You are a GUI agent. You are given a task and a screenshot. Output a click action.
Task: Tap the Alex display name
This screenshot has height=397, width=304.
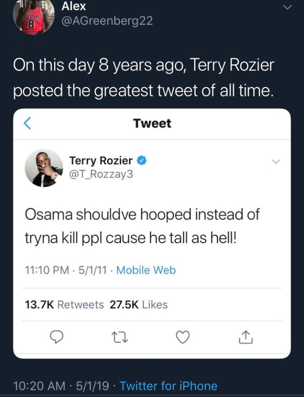(74, 6)
